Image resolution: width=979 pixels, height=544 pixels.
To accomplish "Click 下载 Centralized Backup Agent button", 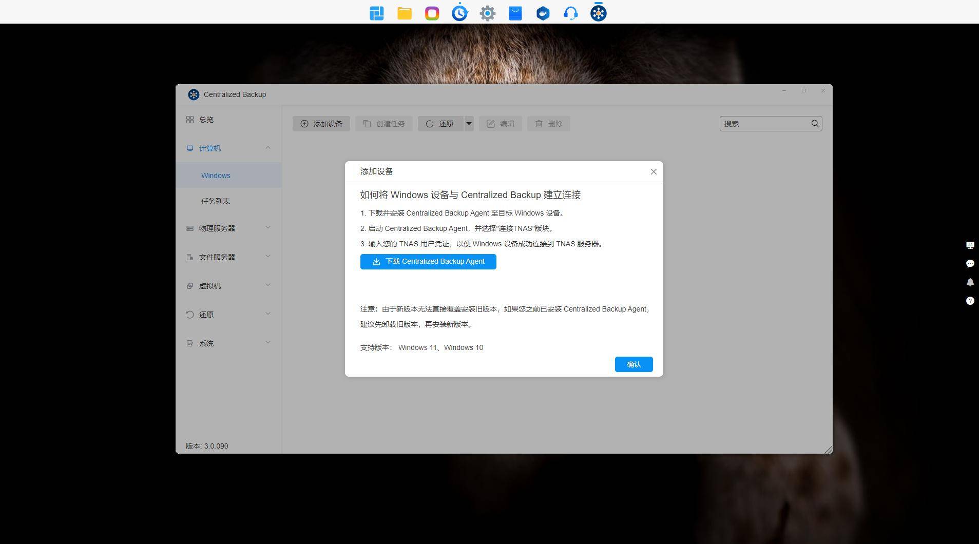I will (428, 262).
